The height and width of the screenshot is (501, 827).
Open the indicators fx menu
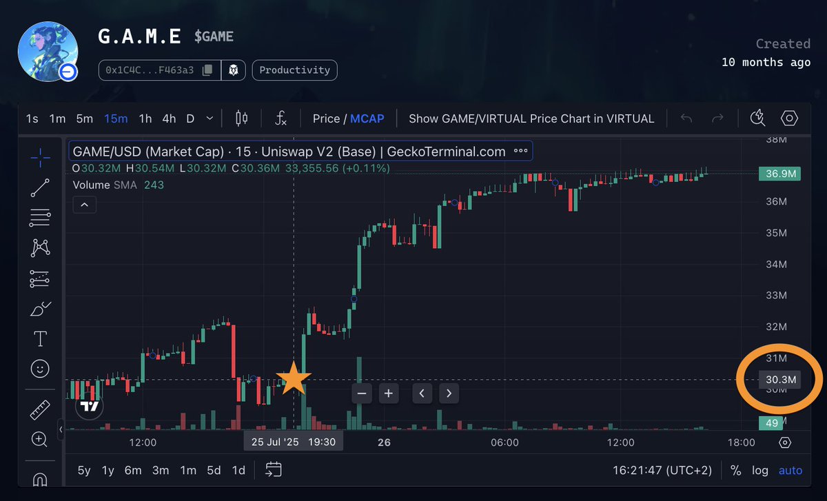pos(280,119)
